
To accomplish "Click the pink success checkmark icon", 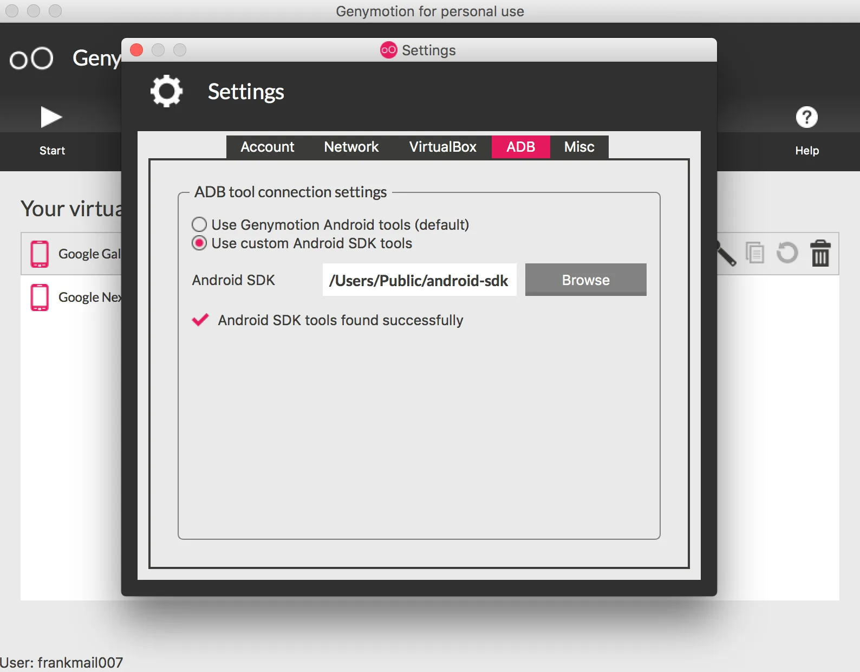I will click(x=200, y=320).
